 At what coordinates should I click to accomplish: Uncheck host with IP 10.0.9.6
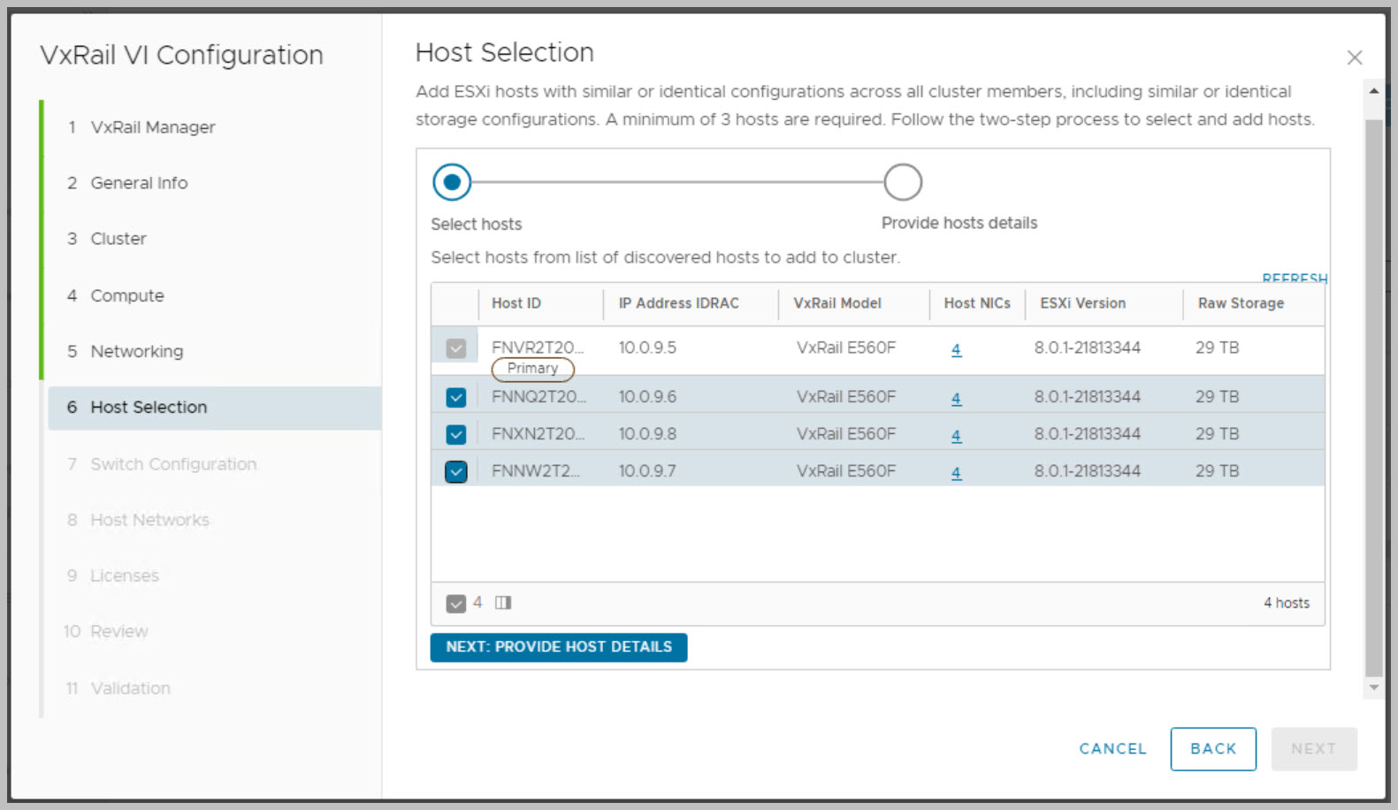tap(456, 398)
